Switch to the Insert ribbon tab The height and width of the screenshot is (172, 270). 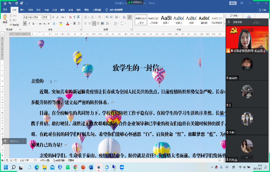(22, 10)
